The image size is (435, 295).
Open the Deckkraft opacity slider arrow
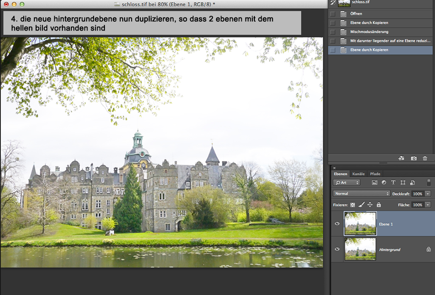click(x=427, y=194)
